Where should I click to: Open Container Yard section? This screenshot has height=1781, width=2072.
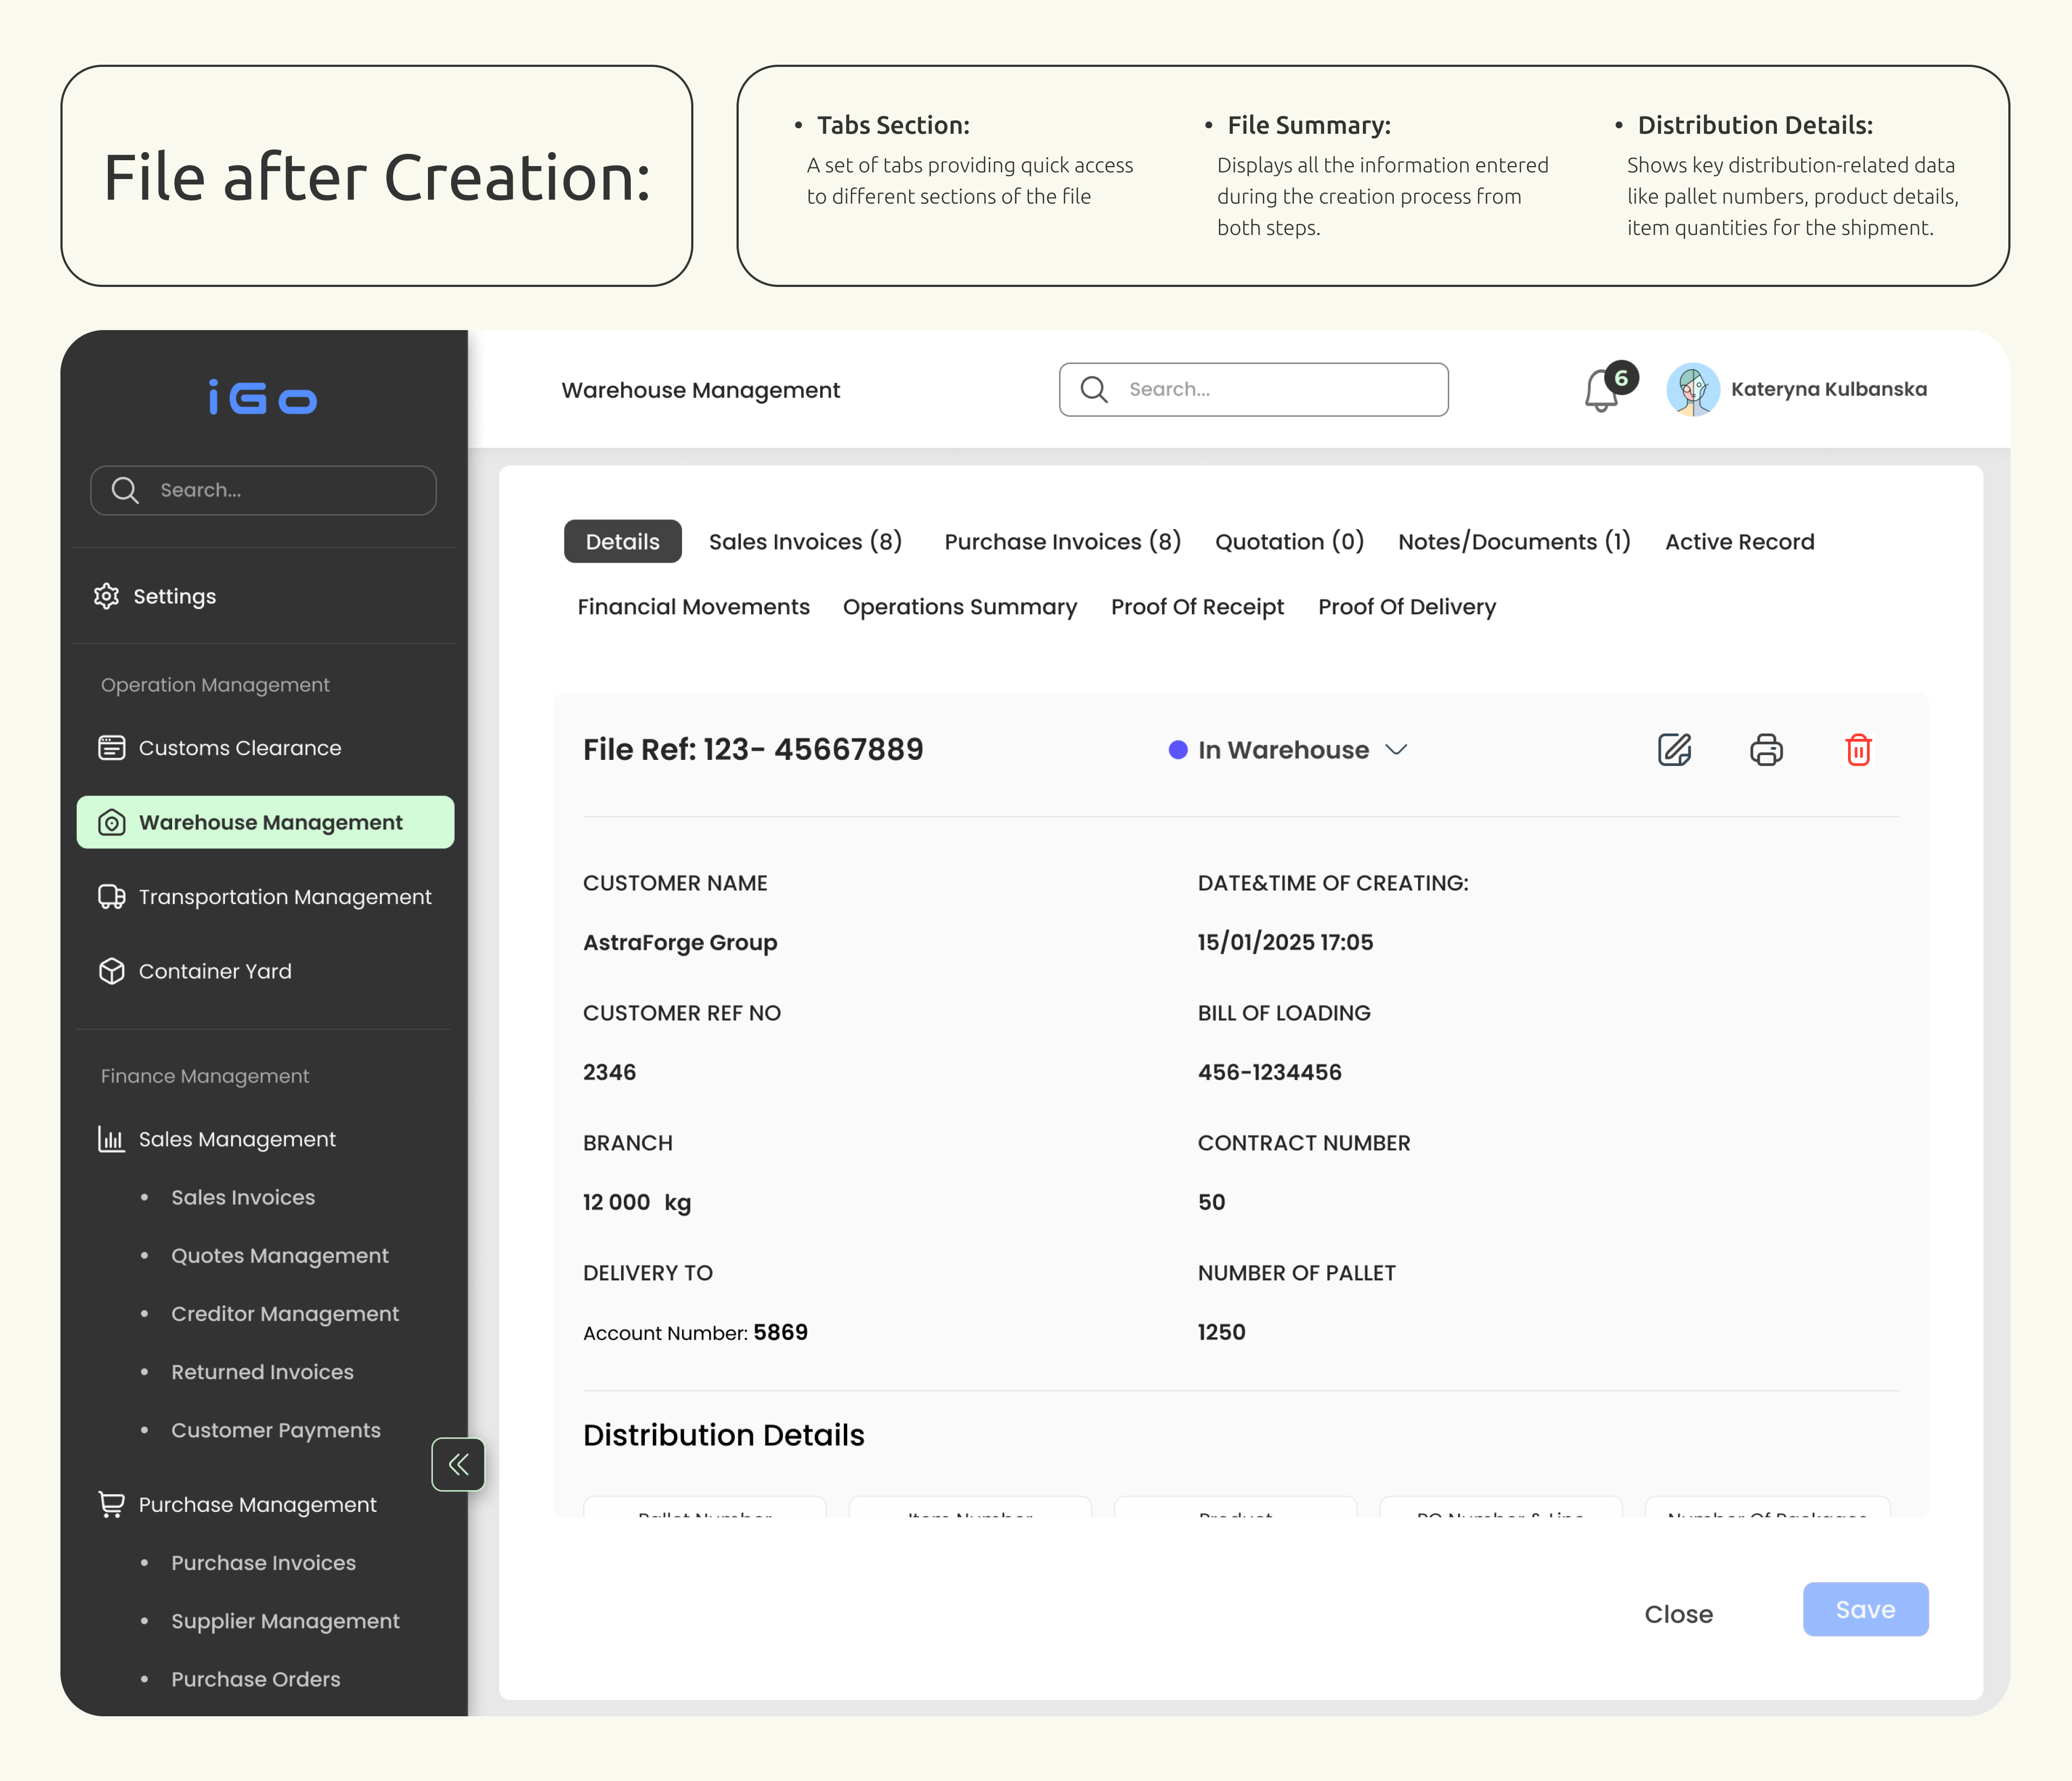point(214,971)
